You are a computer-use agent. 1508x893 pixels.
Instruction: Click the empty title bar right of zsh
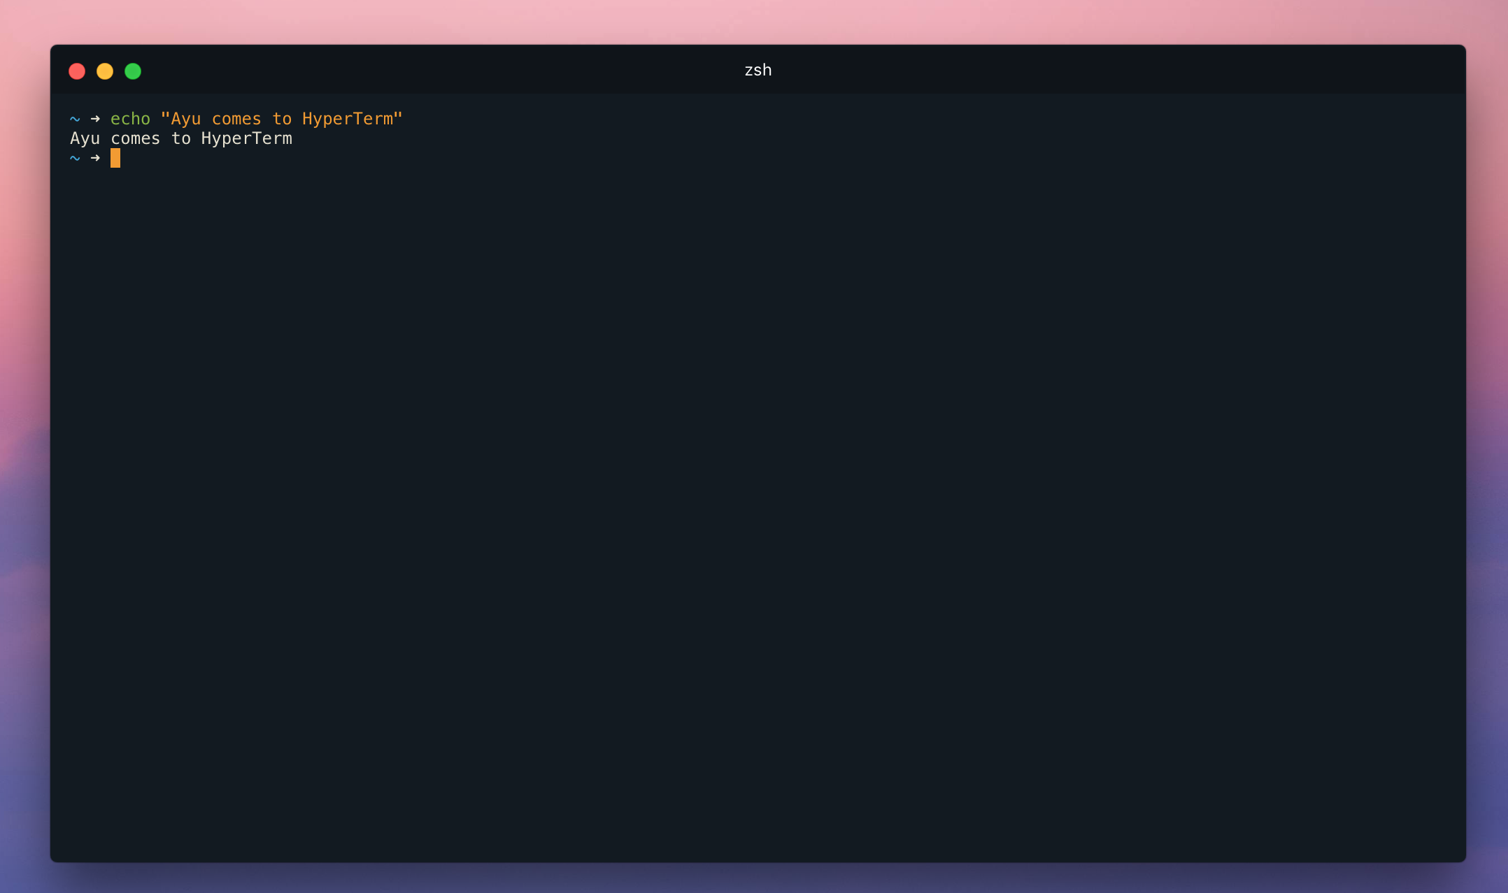tap(1119, 70)
